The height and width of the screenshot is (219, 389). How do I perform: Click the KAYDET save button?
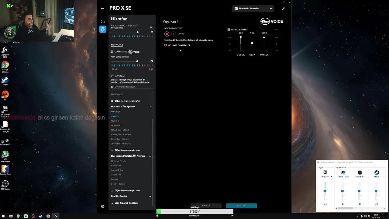pos(242,206)
